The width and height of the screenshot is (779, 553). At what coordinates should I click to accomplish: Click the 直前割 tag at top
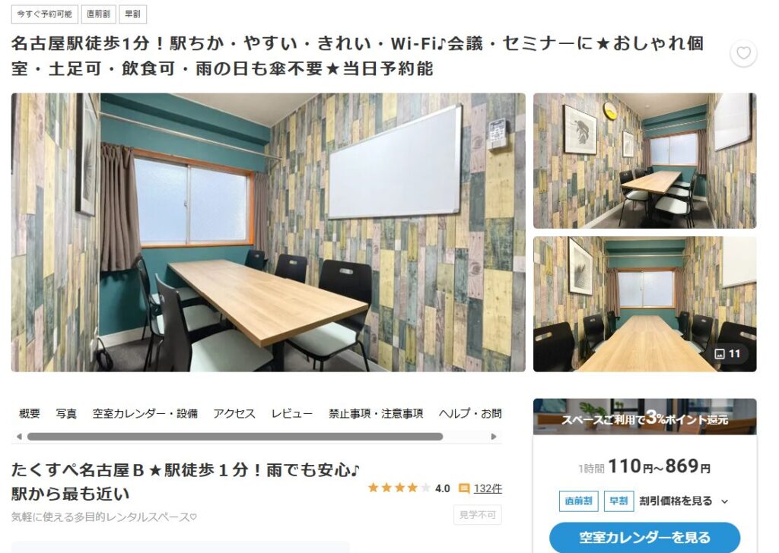tap(98, 14)
